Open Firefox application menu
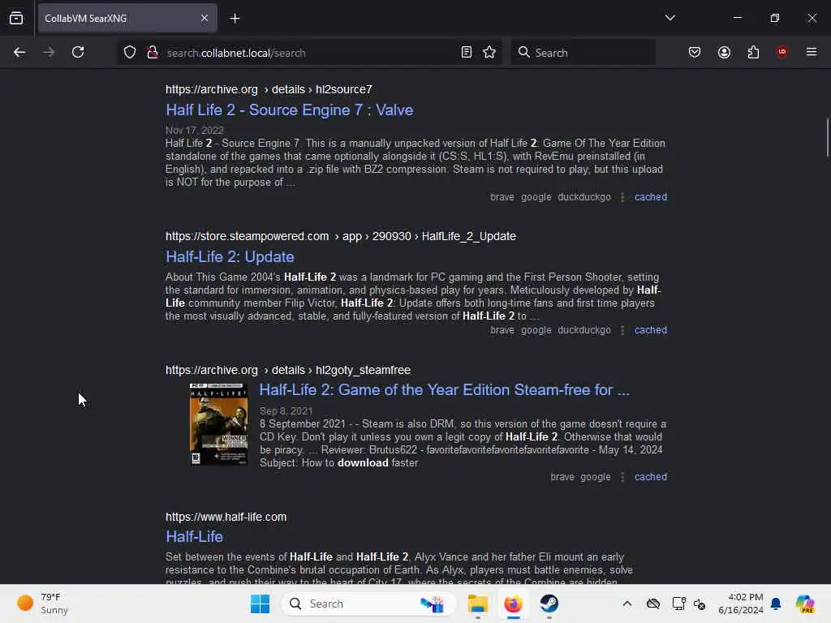831x623 pixels. tap(811, 52)
